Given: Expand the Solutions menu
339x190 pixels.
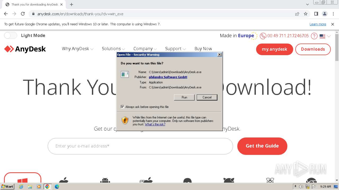Looking at the screenshot, I should (x=113, y=49).
